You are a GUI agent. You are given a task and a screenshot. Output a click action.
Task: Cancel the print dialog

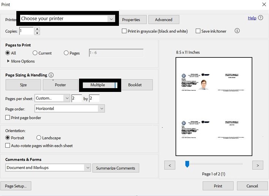tap(252, 186)
